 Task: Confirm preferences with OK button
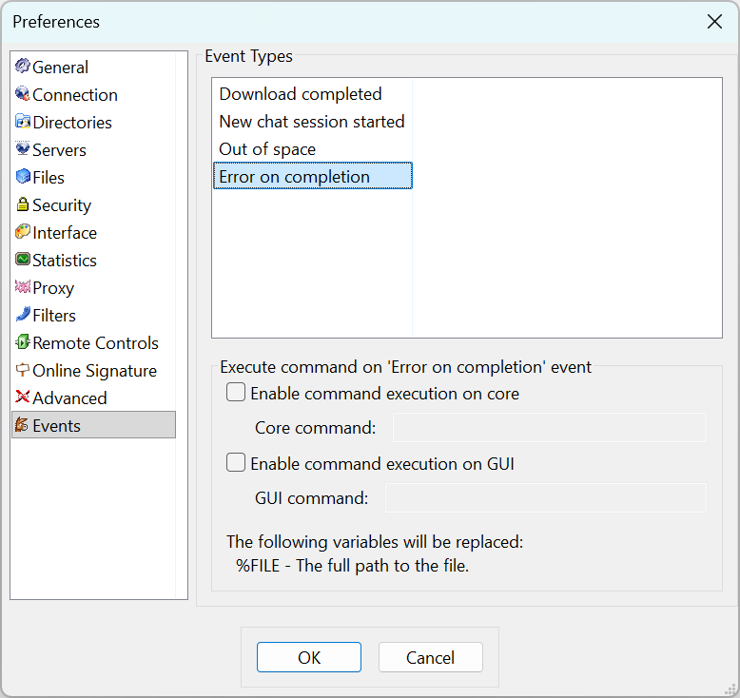tap(309, 657)
